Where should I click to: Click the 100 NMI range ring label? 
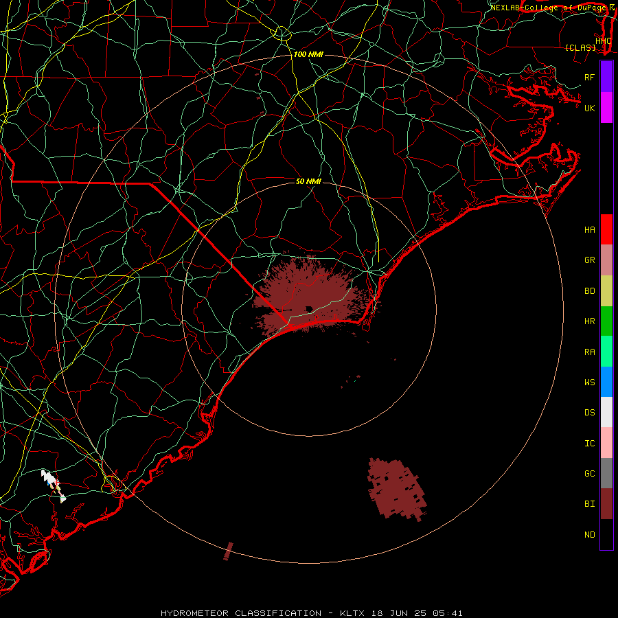click(x=308, y=54)
